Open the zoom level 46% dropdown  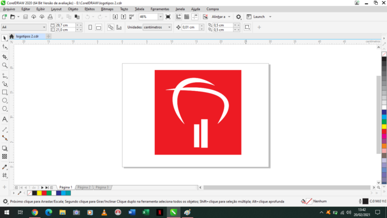(160, 17)
